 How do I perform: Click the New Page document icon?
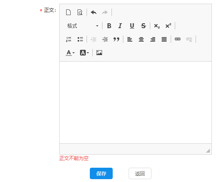[68, 12]
